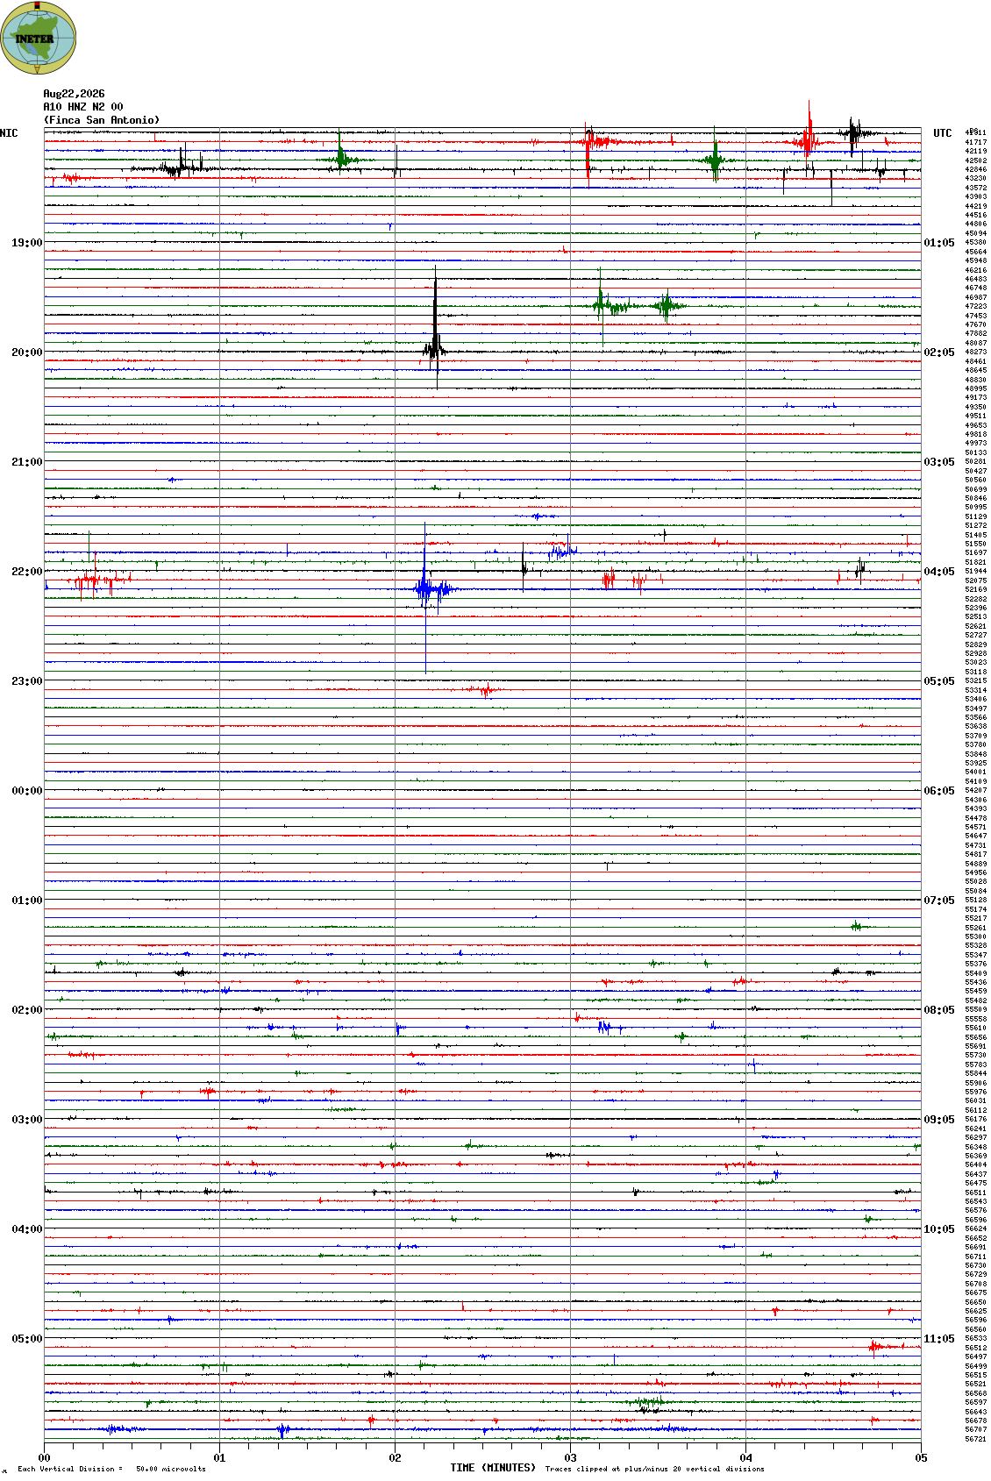Click the 05 minute axis tick label
The height and width of the screenshot is (1481, 991).
pos(921,1458)
